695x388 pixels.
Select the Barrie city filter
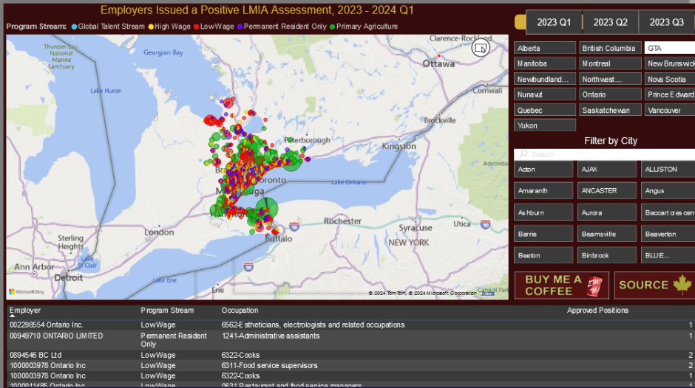click(544, 234)
